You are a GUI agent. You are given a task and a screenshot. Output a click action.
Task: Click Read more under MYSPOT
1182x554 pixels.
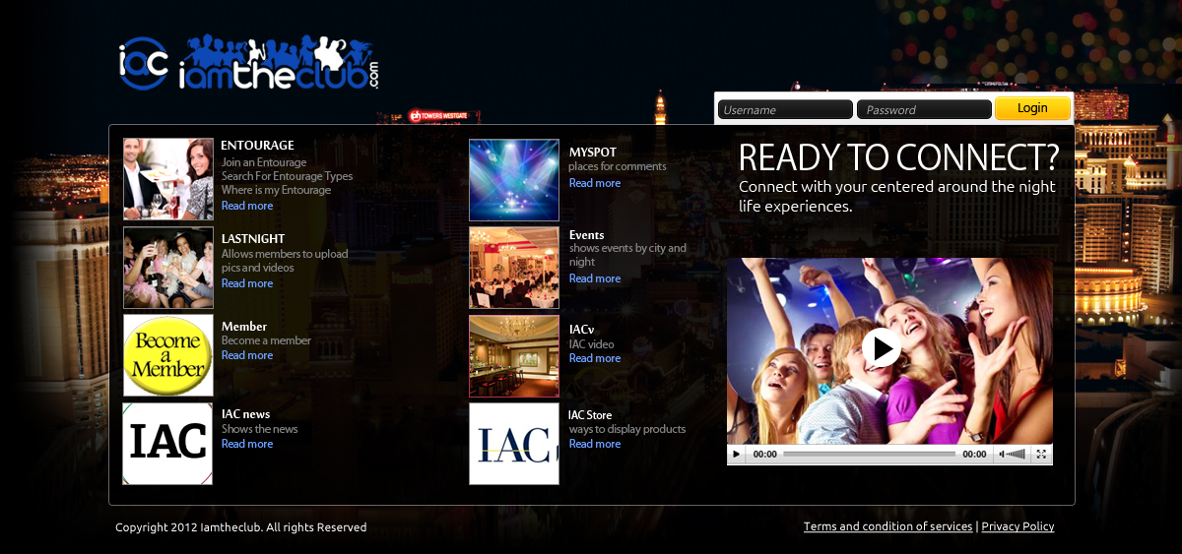point(595,183)
